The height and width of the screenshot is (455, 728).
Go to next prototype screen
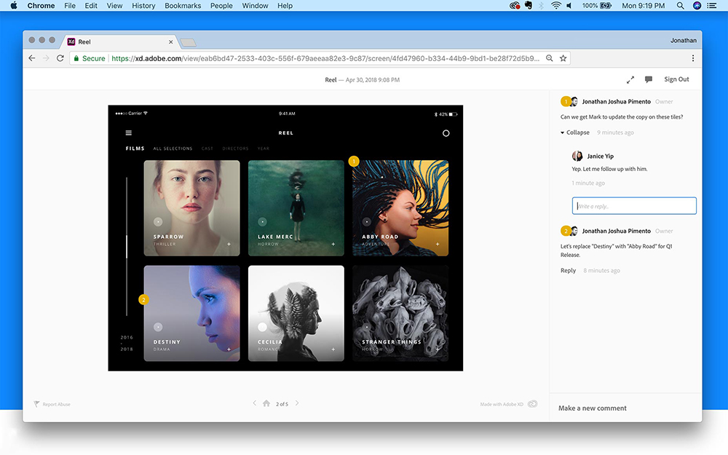297,403
